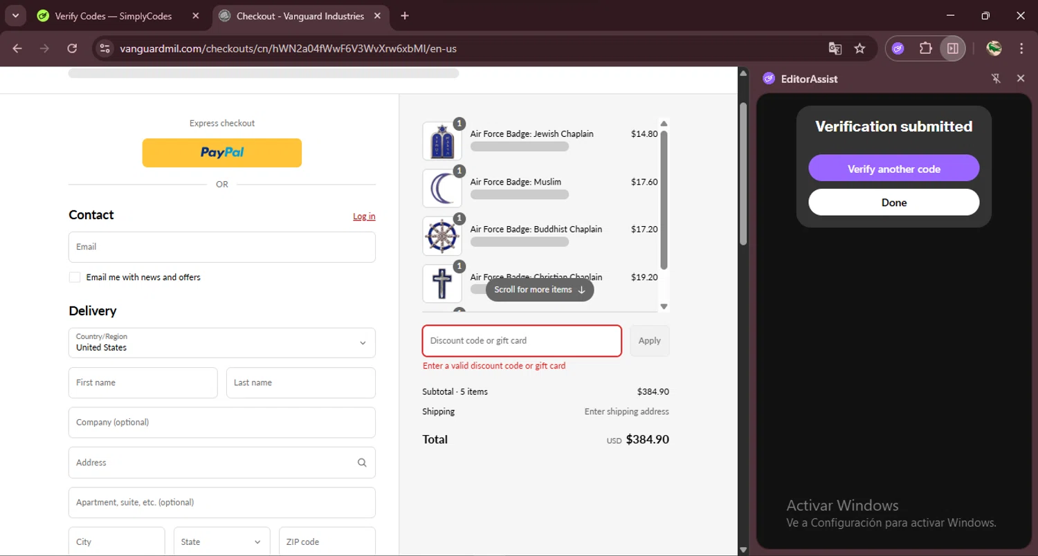Viewport: 1038px width, 556px height.
Task: Open site information icon in address bar
Action: [104, 48]
